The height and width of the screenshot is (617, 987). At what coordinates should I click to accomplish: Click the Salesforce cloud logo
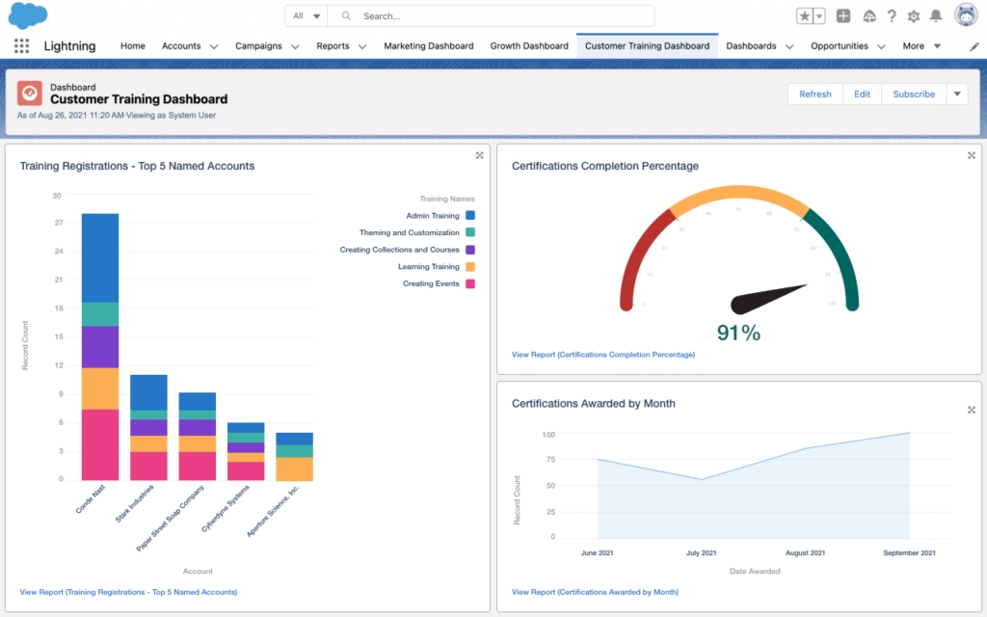coord(28,15)
